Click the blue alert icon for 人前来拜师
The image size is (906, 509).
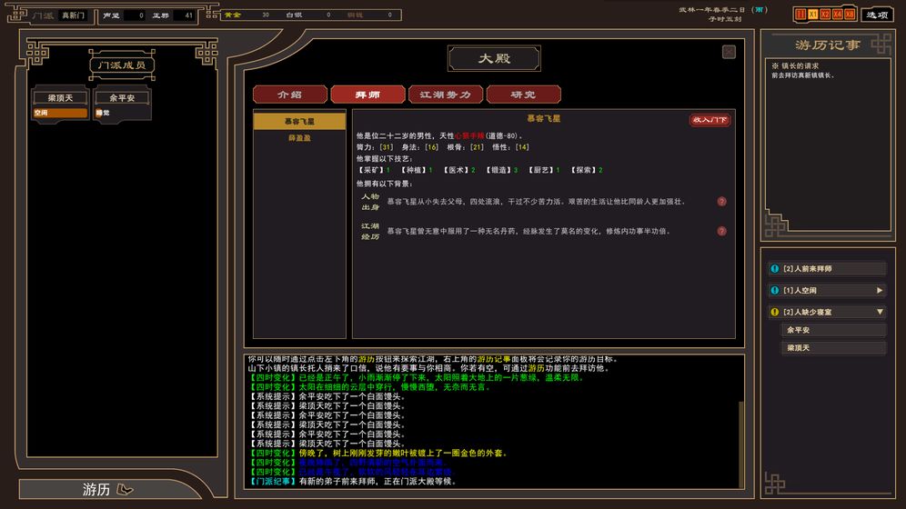click(x=774, y=268)
